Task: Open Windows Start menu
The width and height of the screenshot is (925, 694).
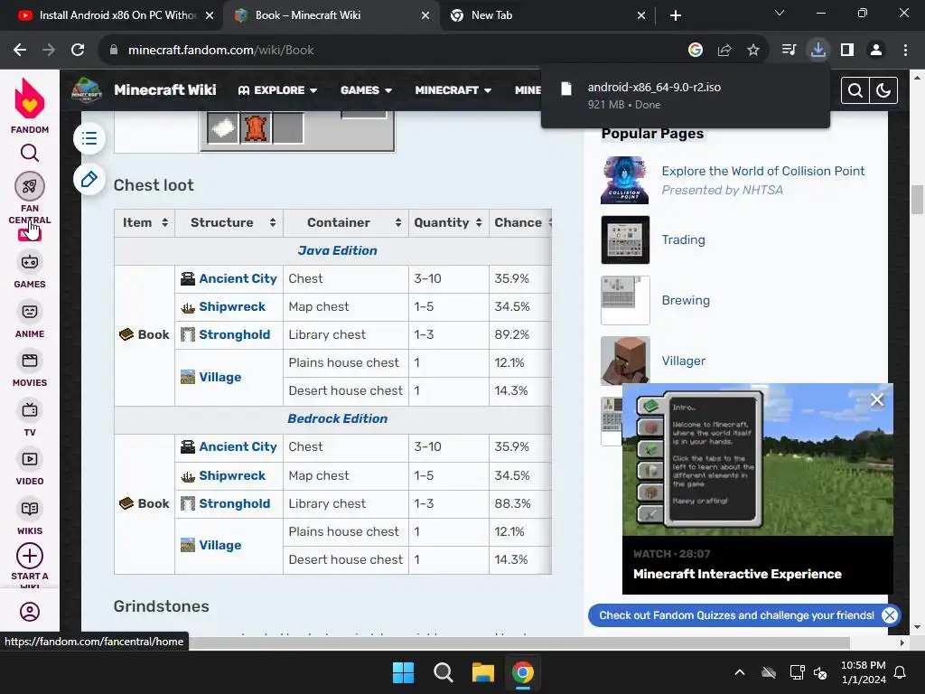Action: (404, 672)
